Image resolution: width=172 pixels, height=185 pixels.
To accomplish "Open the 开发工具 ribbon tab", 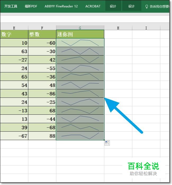I will 11,6.
